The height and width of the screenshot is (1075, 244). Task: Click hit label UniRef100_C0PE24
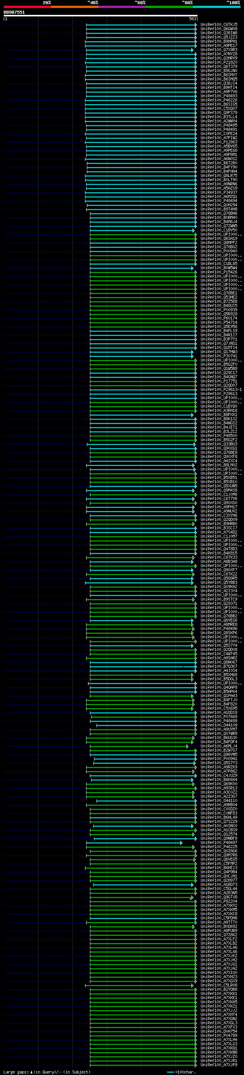pyautogui.click(x=219, y=133)
